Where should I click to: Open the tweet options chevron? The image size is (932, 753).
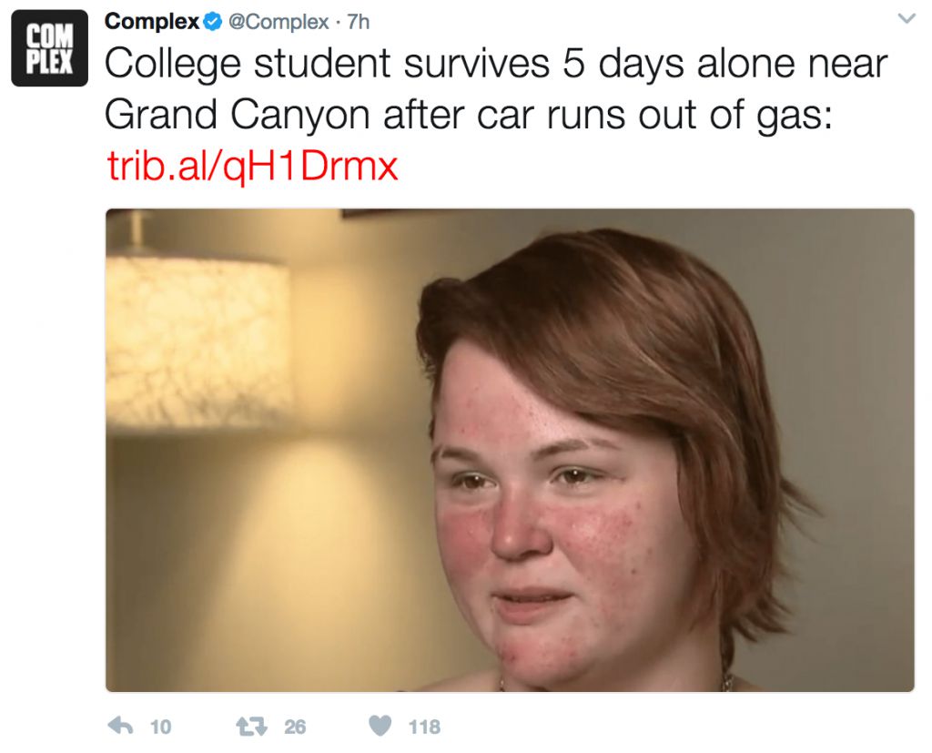pyautogui.click(x=907, y=19)
